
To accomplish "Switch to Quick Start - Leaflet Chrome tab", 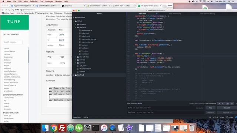I will coord(122,6).
